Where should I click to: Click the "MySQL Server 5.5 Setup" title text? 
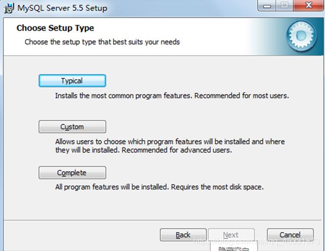point(62,8)
